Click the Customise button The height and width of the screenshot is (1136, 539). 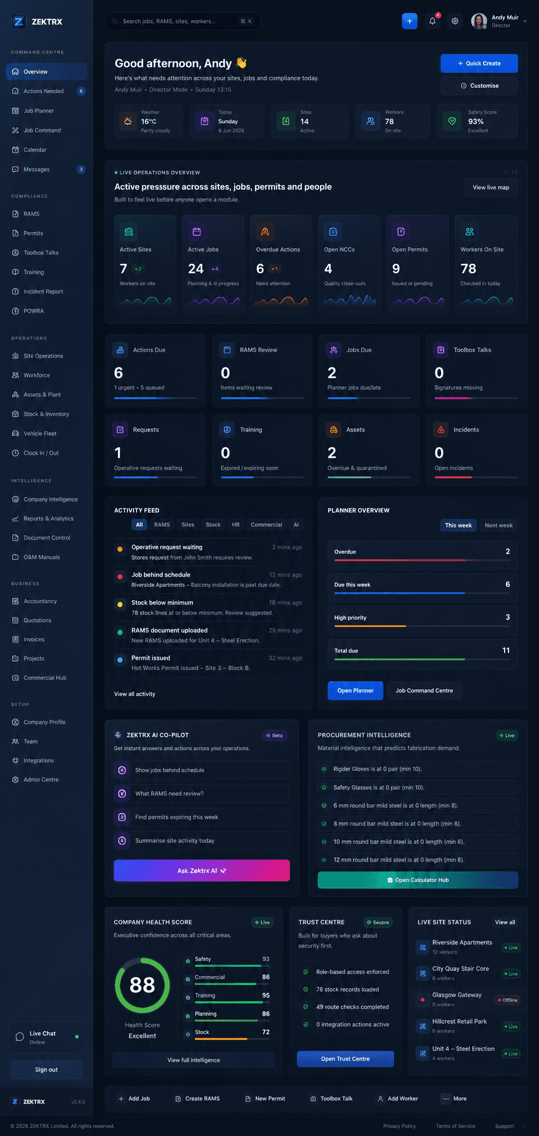coord(479,85)
